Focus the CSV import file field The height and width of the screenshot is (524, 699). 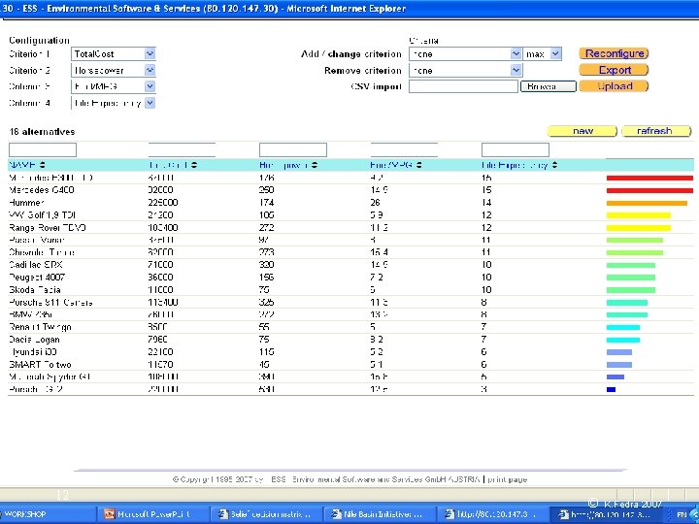coord(464,86)
